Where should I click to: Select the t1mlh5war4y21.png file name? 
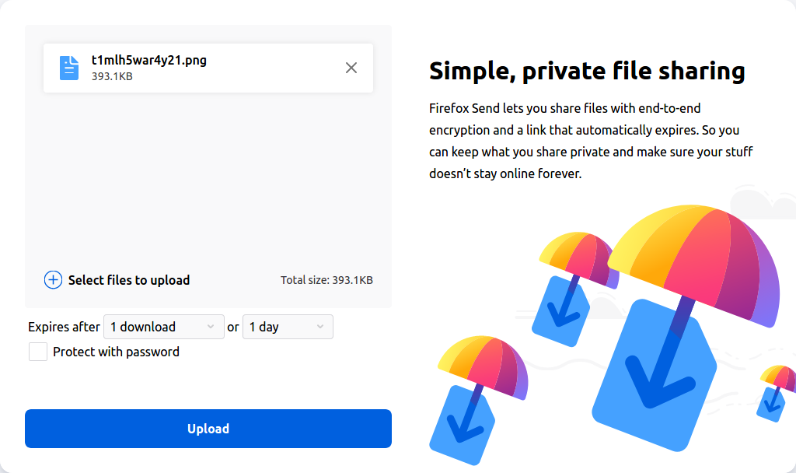pyautogui.click(x=149, y=60)
